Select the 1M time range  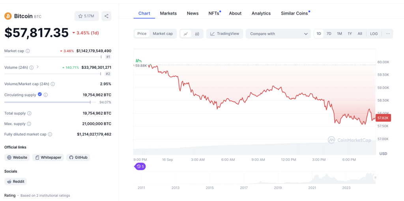click(x=339, y=34)
